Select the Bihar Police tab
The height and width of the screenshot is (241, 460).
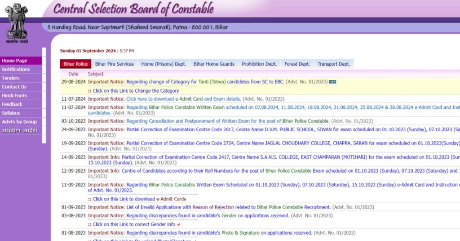(75, 64)
